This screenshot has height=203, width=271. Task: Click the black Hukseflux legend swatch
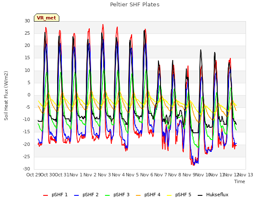(200, 195)
